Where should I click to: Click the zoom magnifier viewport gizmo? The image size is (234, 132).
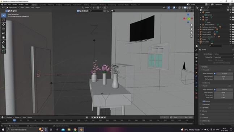pyautogui.click(x=191, y=25)
